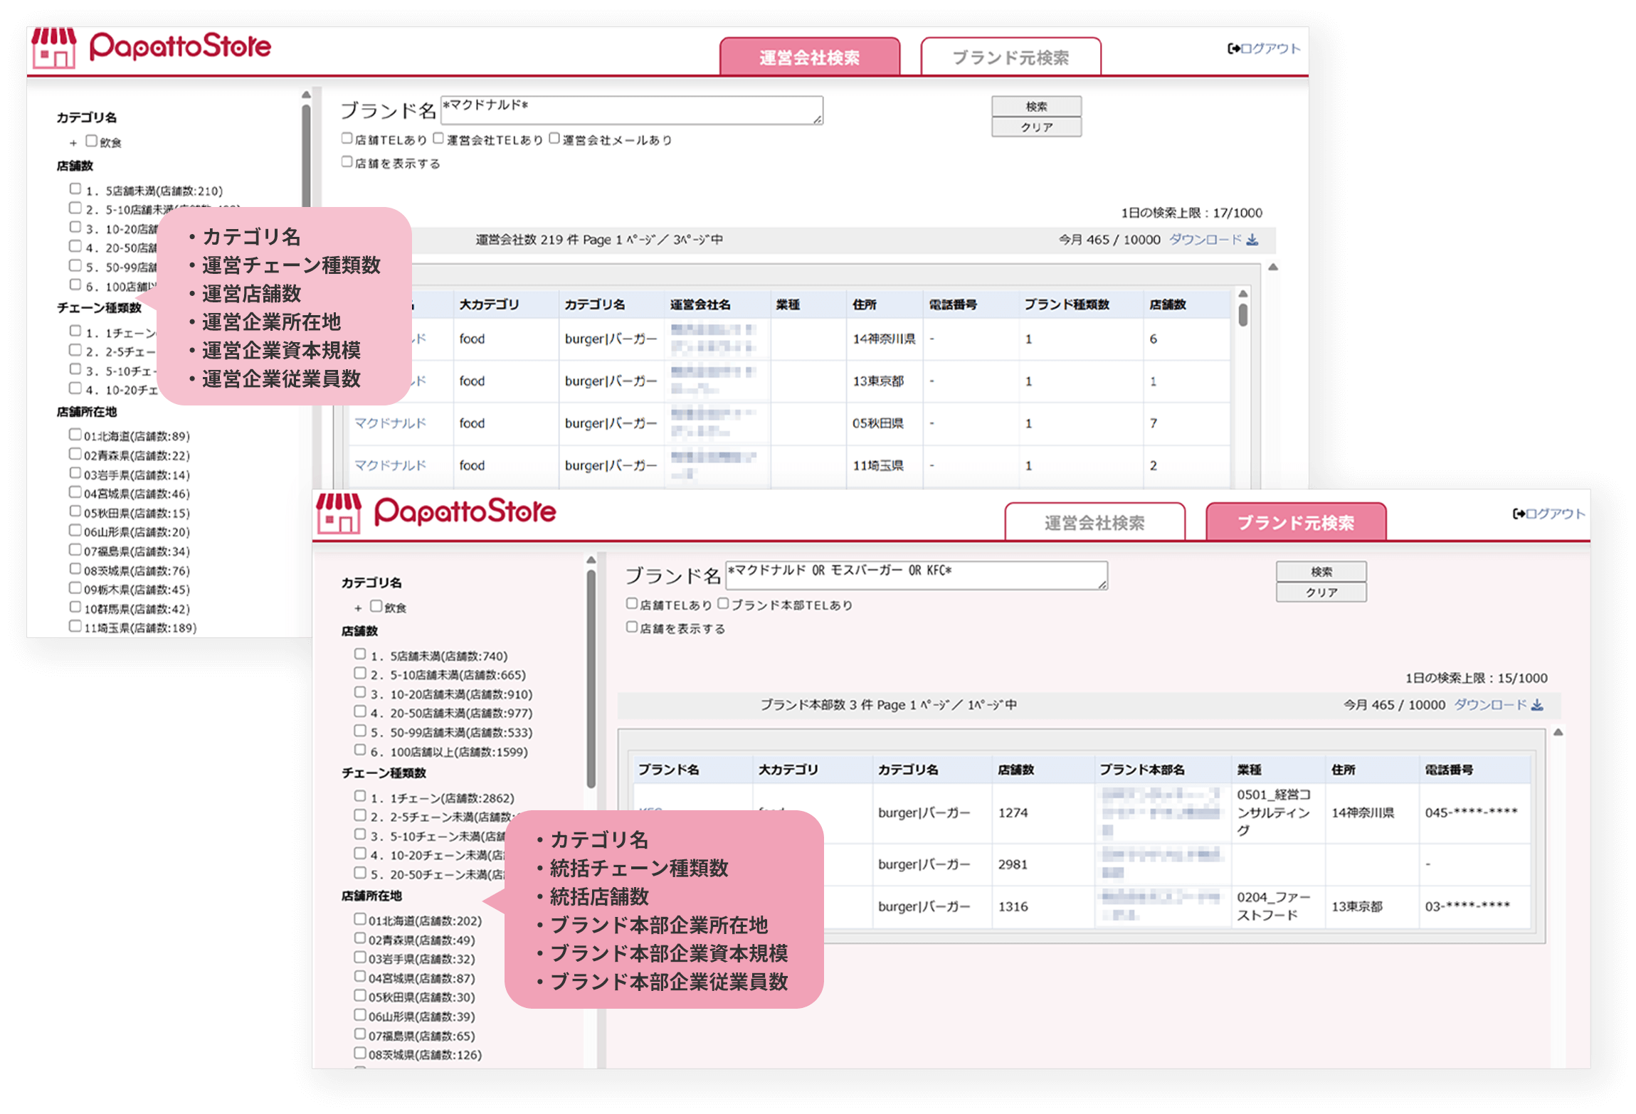Screen dimensions: 1636x1114
Task: Click the ブランド名 field containing *マクドナルド*
Action: [632, 110]
